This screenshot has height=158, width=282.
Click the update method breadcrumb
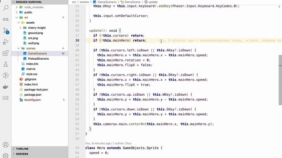pyautogui.click(x=151, y=2)
